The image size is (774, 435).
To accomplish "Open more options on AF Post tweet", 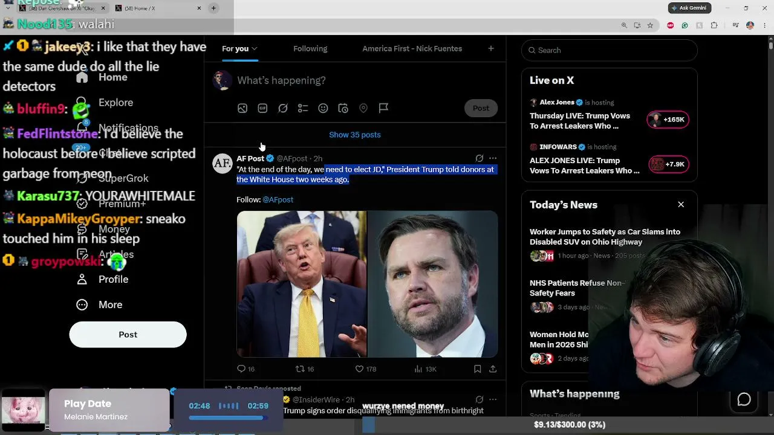I will [493, 158].
